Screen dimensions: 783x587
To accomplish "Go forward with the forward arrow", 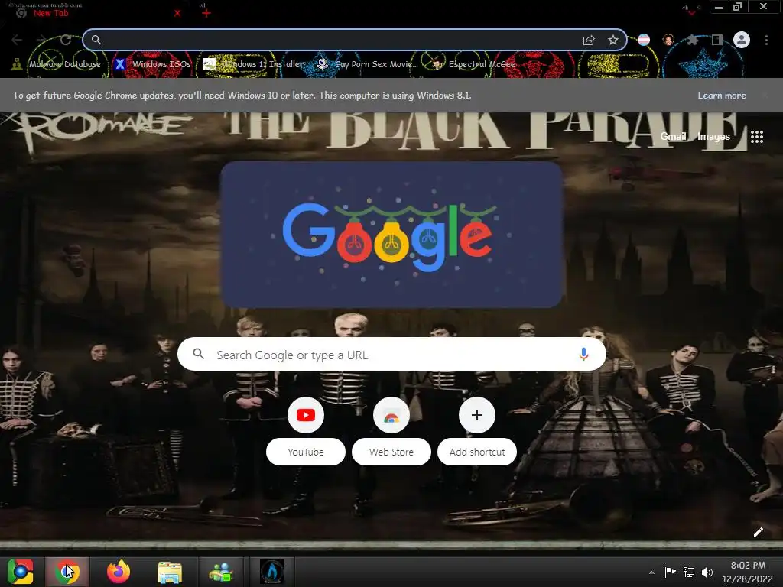I will [41, 40].
